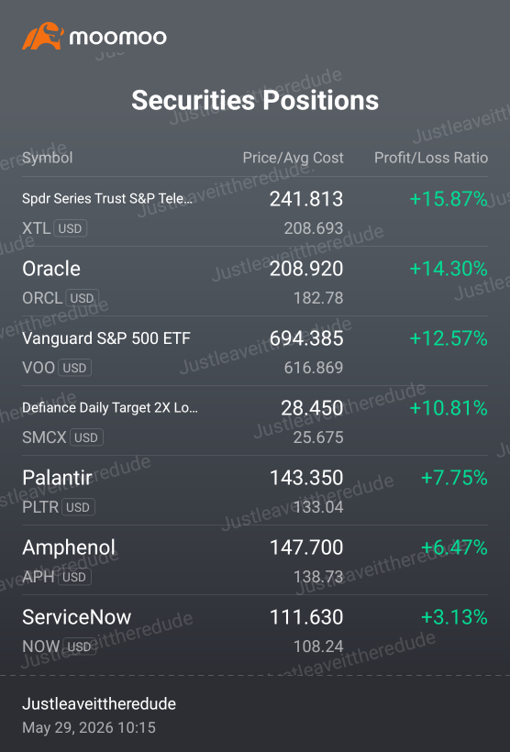
Task: Open the XTL Spdr Series Trust position
Action: tap(255, 212)
